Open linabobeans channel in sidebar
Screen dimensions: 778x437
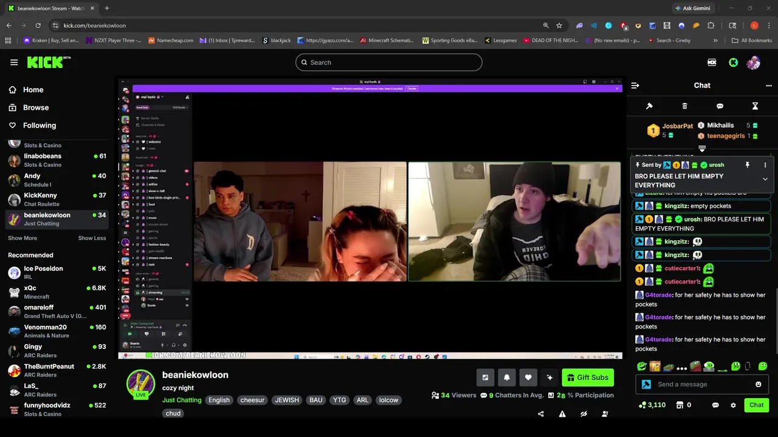click(57, 160)
